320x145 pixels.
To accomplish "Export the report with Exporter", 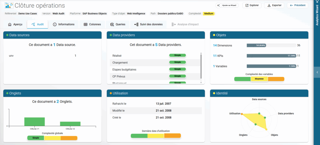I will [x=274, y=5].
